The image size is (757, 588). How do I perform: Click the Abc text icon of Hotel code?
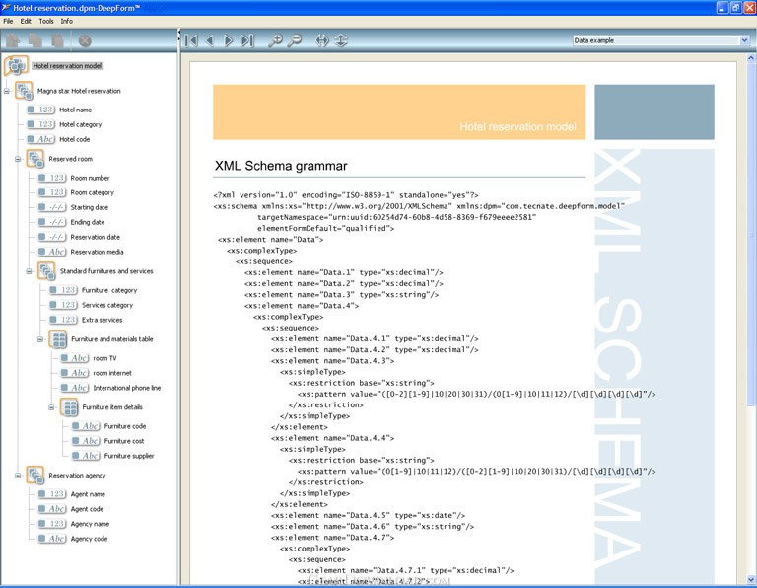point(40,139)
